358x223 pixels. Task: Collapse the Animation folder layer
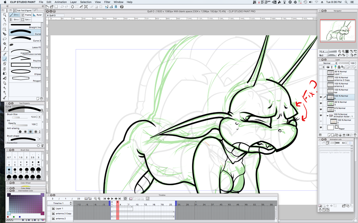[x=327, y=116]
